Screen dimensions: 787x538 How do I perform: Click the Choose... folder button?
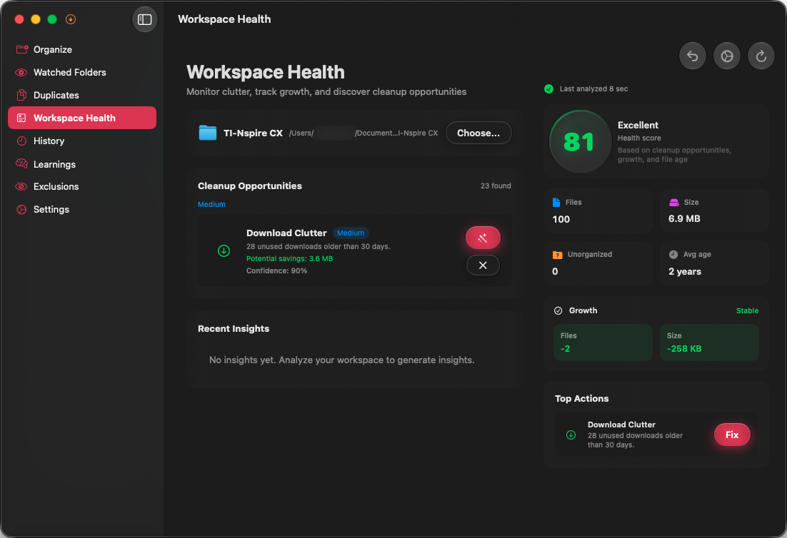(478, 133)
